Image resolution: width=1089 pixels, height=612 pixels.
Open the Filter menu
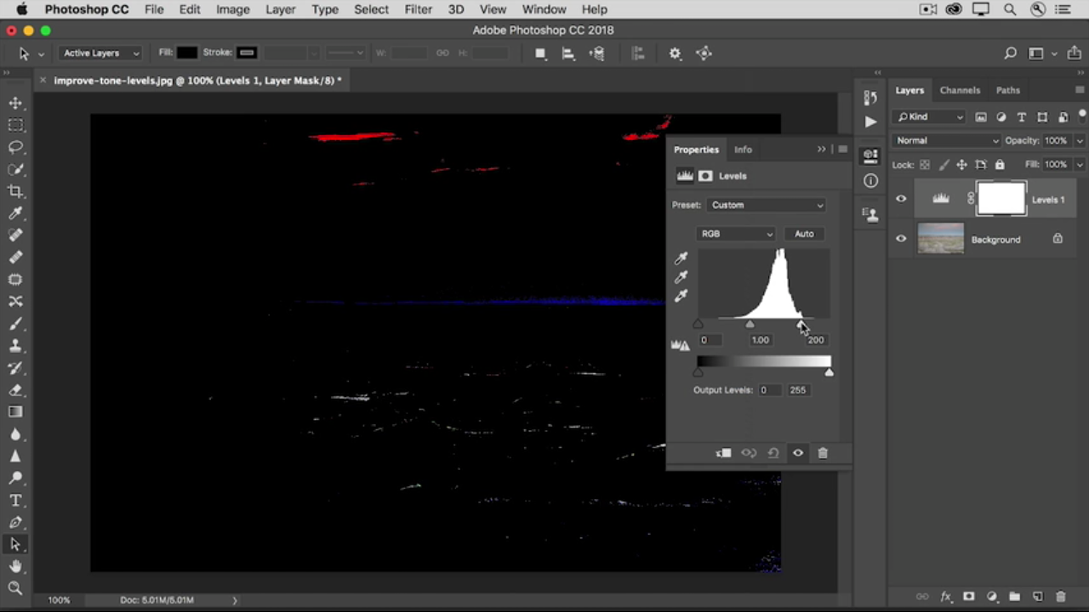pyautogui.click(x=418, y=9)
